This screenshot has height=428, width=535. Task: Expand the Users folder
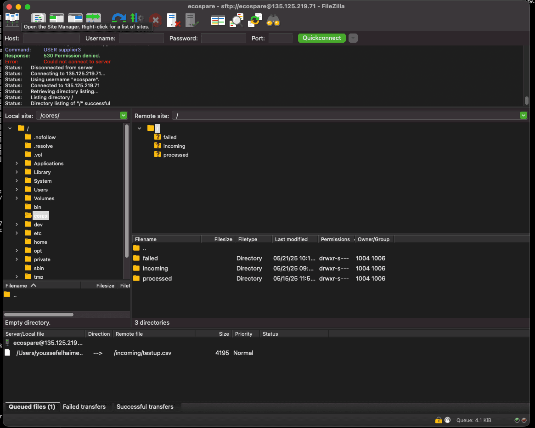17,189
